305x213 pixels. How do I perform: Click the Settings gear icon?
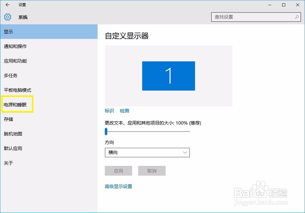coord(7,17)
